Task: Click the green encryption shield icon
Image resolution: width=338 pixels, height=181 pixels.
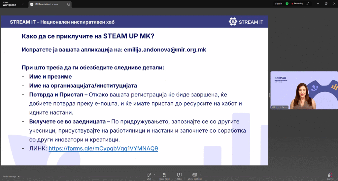Action: coord(287,4)
